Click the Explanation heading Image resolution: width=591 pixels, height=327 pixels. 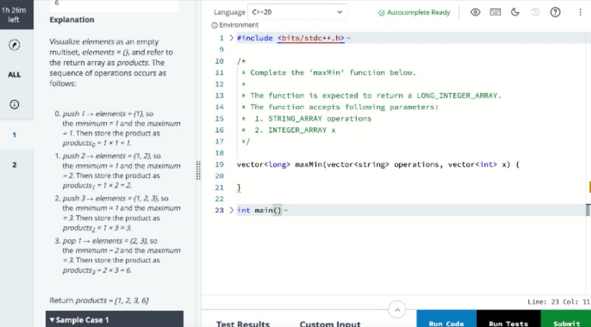coord(72,19)
